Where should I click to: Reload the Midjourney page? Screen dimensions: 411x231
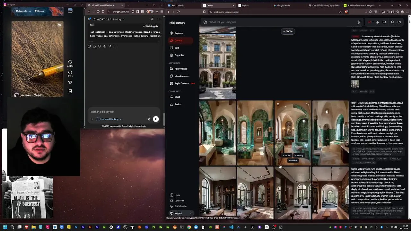click(178, 12)
